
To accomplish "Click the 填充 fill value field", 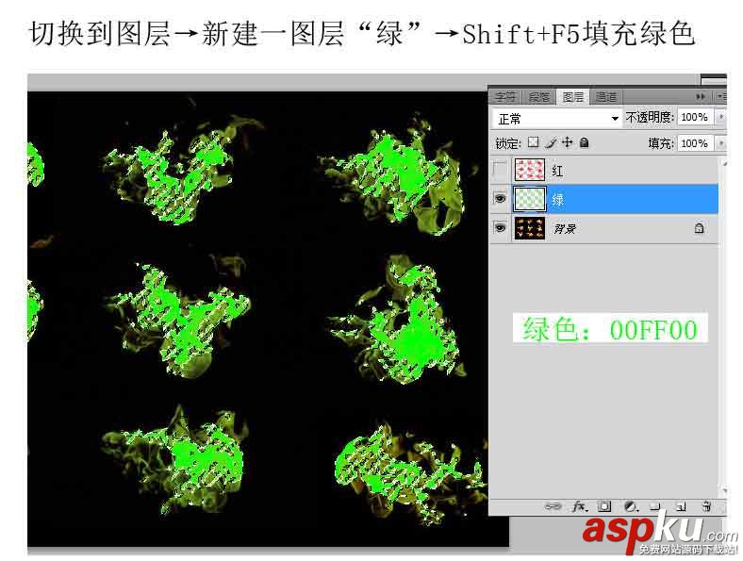I will click(696, 143).
